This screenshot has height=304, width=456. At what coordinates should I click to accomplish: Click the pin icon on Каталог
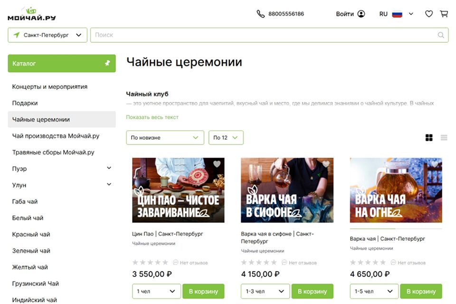tap(107, 63)
